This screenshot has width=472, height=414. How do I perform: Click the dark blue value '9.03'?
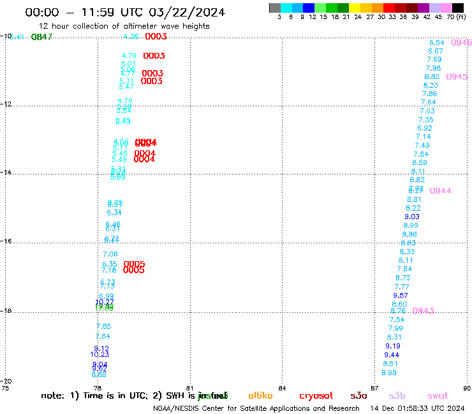point(412,217)
